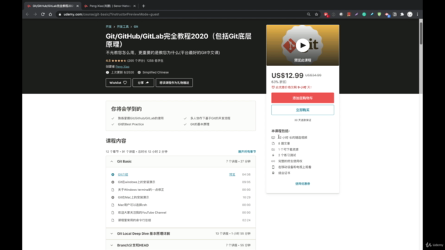Click the red add-to-cart button

tap(302, 98)
